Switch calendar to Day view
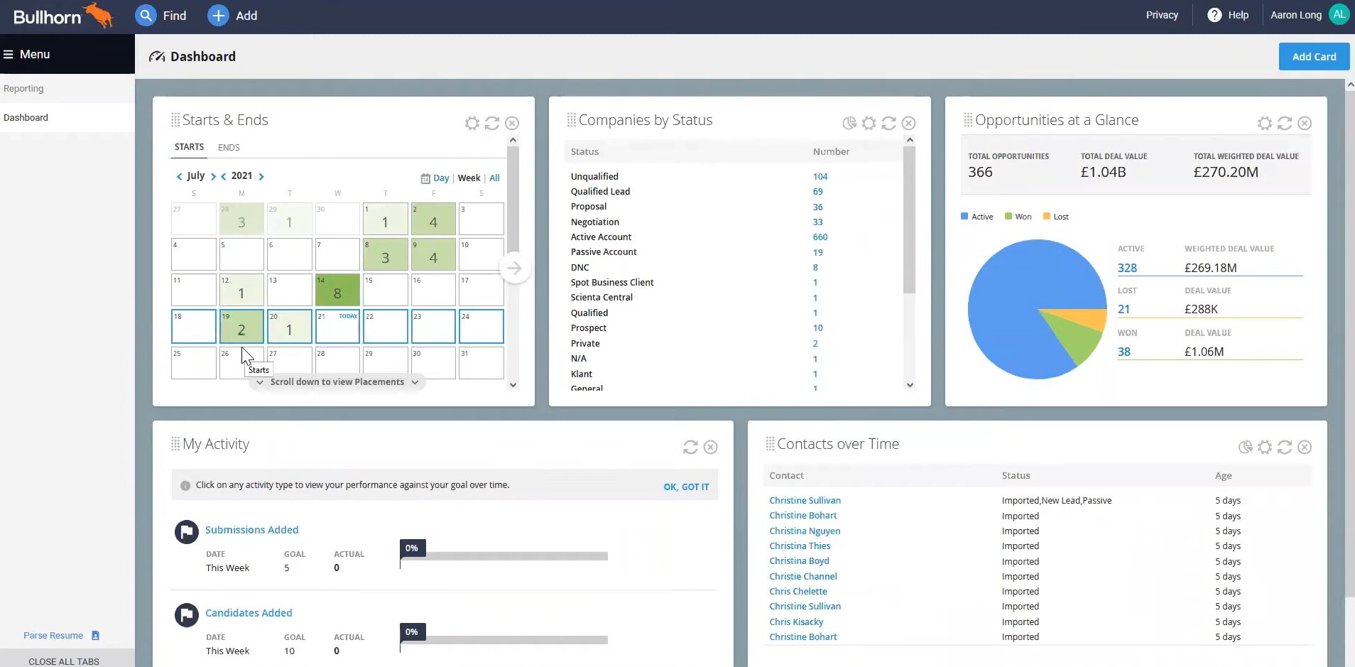This screenshot has width=1355, height=667. (x=440, y=178)
